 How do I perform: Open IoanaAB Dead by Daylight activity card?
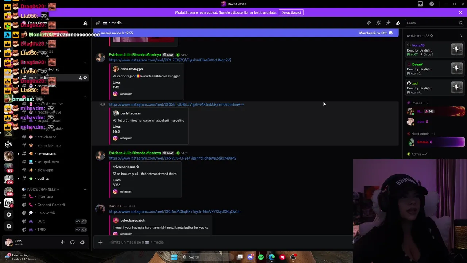coord(436,50)
